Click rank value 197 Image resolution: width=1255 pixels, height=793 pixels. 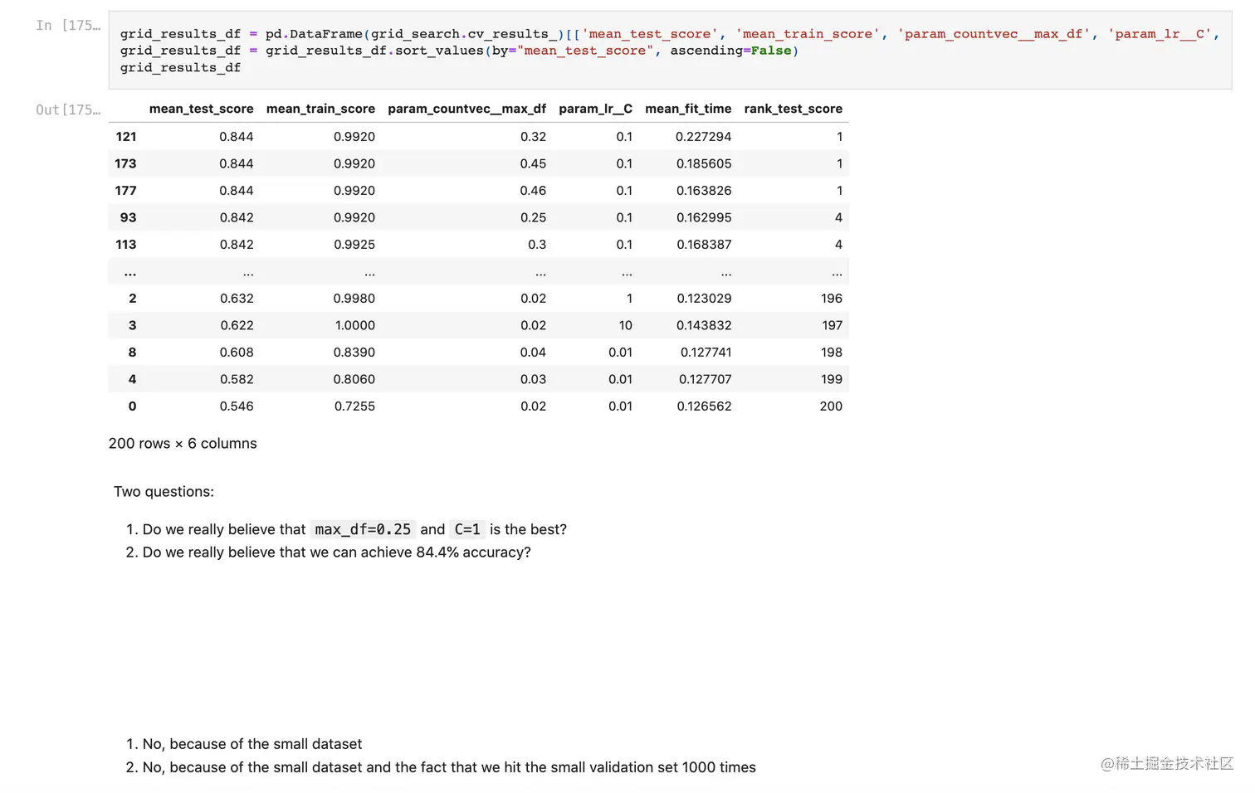pos(832,325)
